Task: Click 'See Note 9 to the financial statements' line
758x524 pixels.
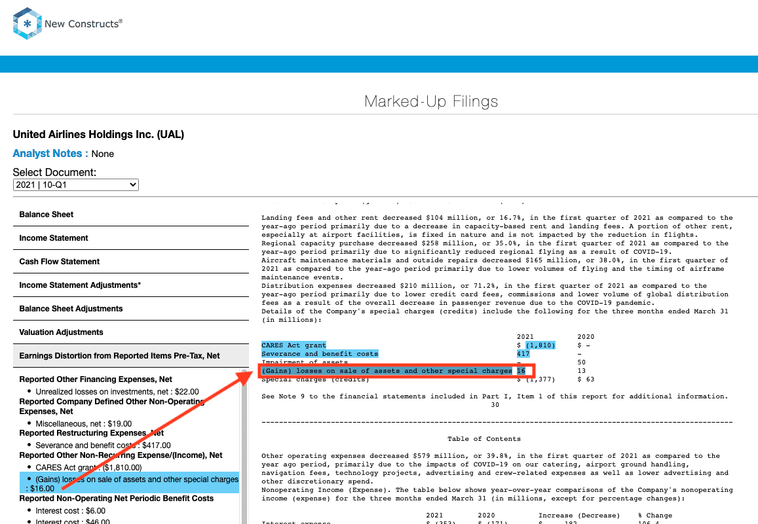Action: tap(495, 396)
